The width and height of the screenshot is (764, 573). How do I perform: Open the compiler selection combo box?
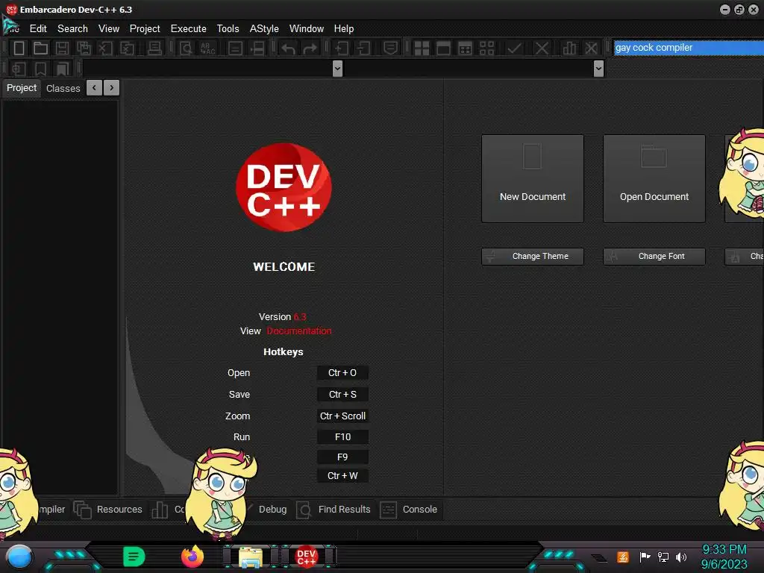[x=689, y=48]
